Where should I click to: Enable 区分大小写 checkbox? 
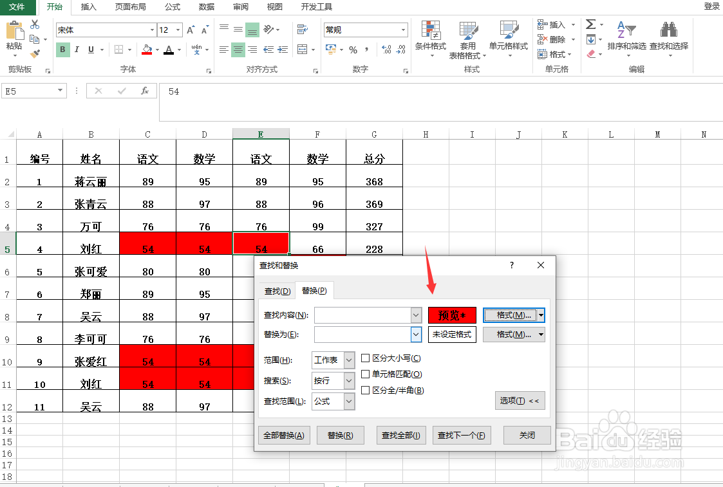(x=365, y=358)
